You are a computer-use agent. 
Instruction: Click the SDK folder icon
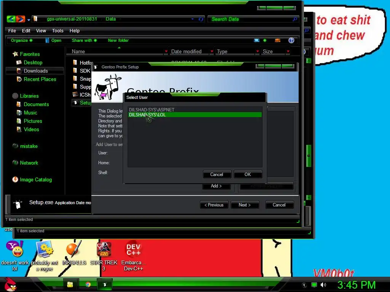click(x=75, y=70)
